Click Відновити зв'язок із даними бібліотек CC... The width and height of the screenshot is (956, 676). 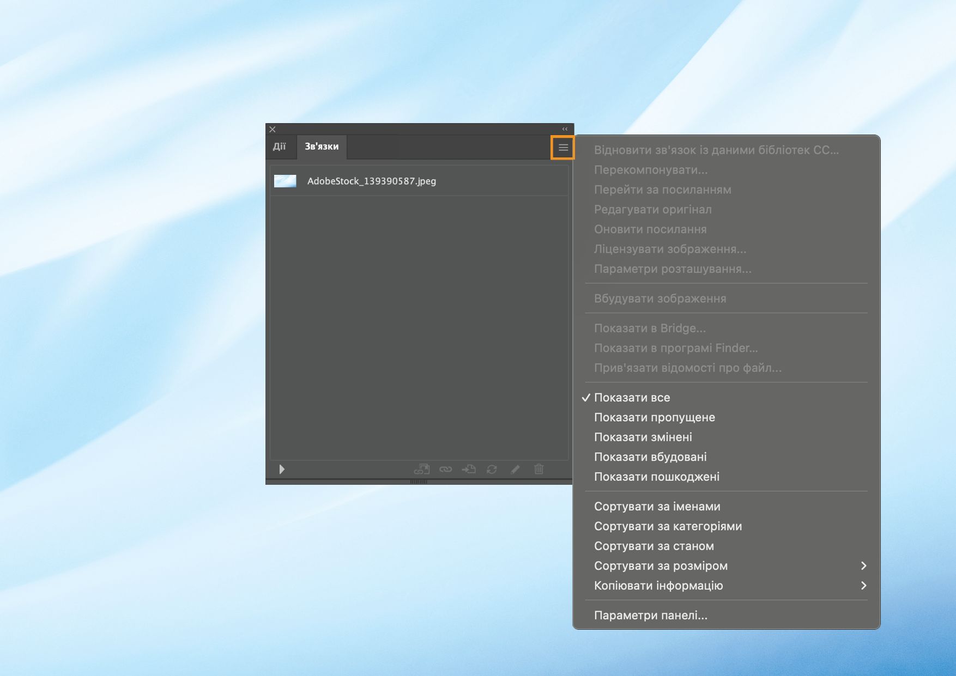[727, 150]
